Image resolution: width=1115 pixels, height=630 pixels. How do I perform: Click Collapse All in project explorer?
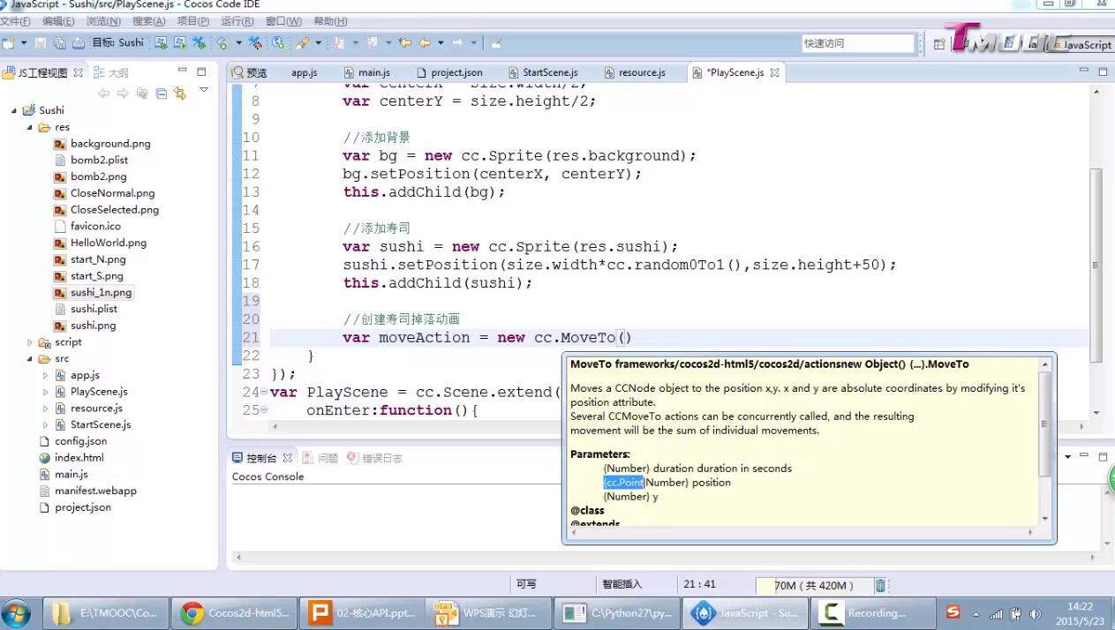pos(161,94)
